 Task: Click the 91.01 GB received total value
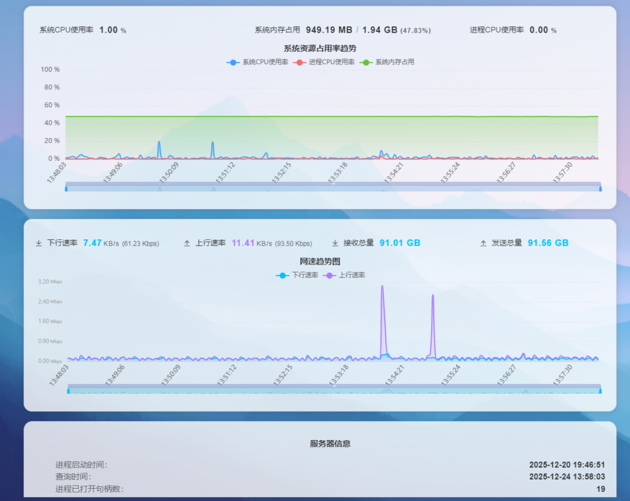(400, 243)
